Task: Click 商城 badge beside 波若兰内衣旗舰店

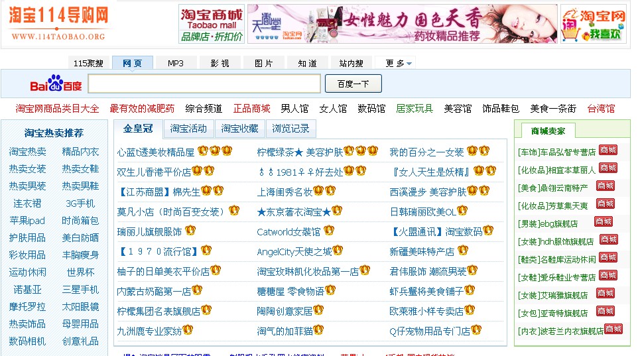Action: click(613, 329)
